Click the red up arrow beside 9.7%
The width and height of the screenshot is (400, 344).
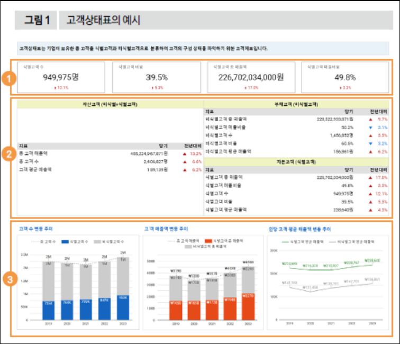click(x=371, y=120)
